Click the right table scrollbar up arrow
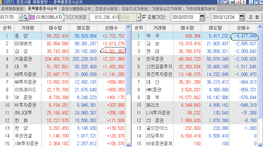 click(x=260, y=27)
